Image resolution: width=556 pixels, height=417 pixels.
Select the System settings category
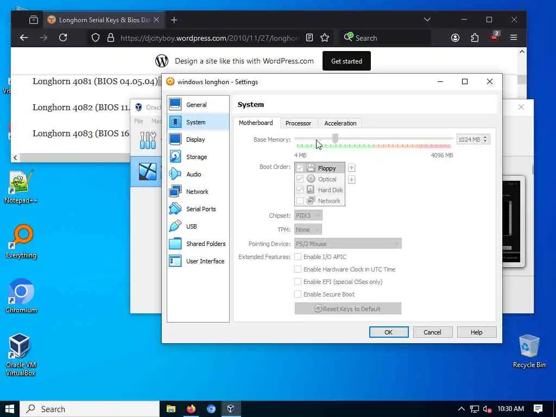[x=198, y=122]
